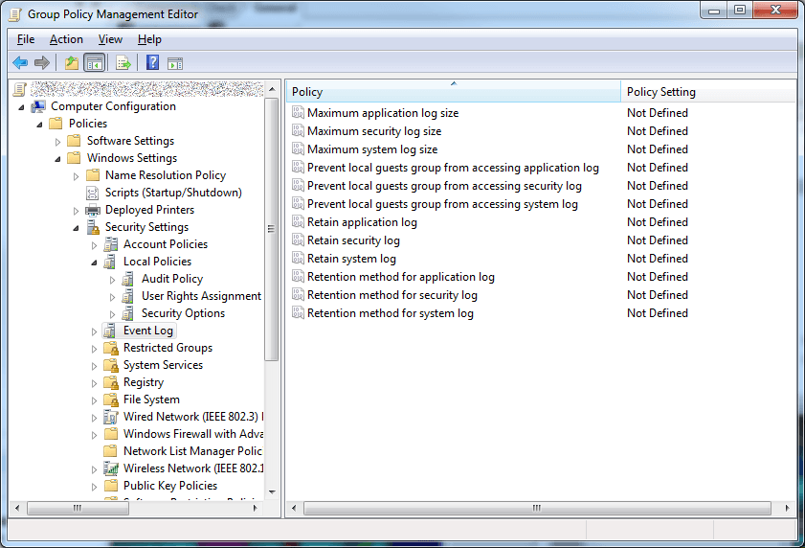Toggle the Show/Hide Console Tree button
Screen dimensions: 805x548
tap(94, 63)
